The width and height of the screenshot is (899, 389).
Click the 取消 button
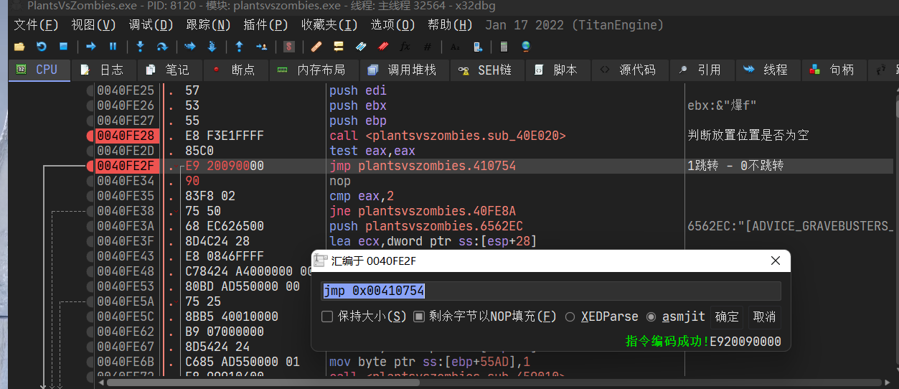click(763, 317)
